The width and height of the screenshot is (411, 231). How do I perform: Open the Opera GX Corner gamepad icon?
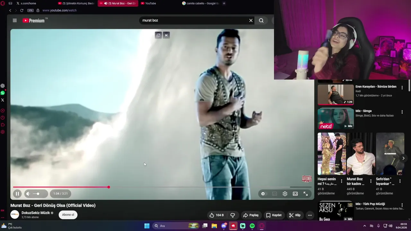tap(10, 3)
